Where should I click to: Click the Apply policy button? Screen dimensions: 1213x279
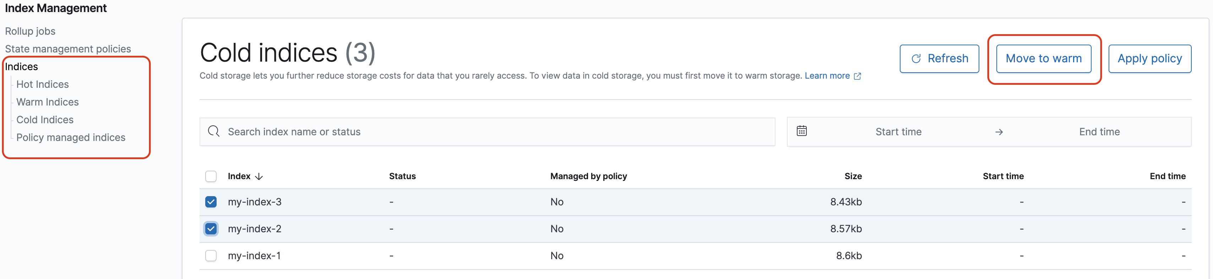point(1149,59)
